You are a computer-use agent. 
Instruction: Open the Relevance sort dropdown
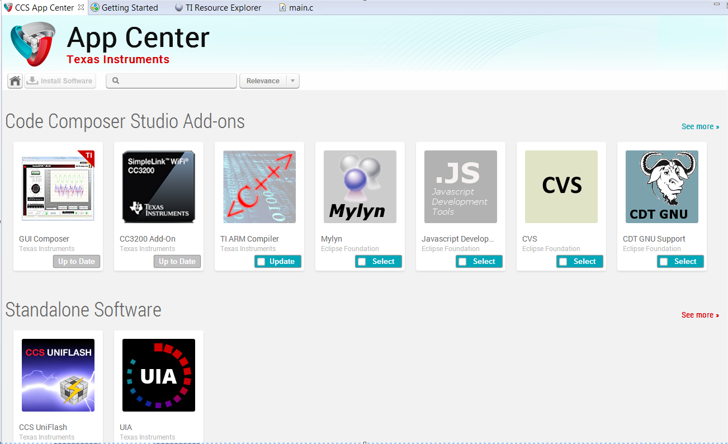coord(270,81)
